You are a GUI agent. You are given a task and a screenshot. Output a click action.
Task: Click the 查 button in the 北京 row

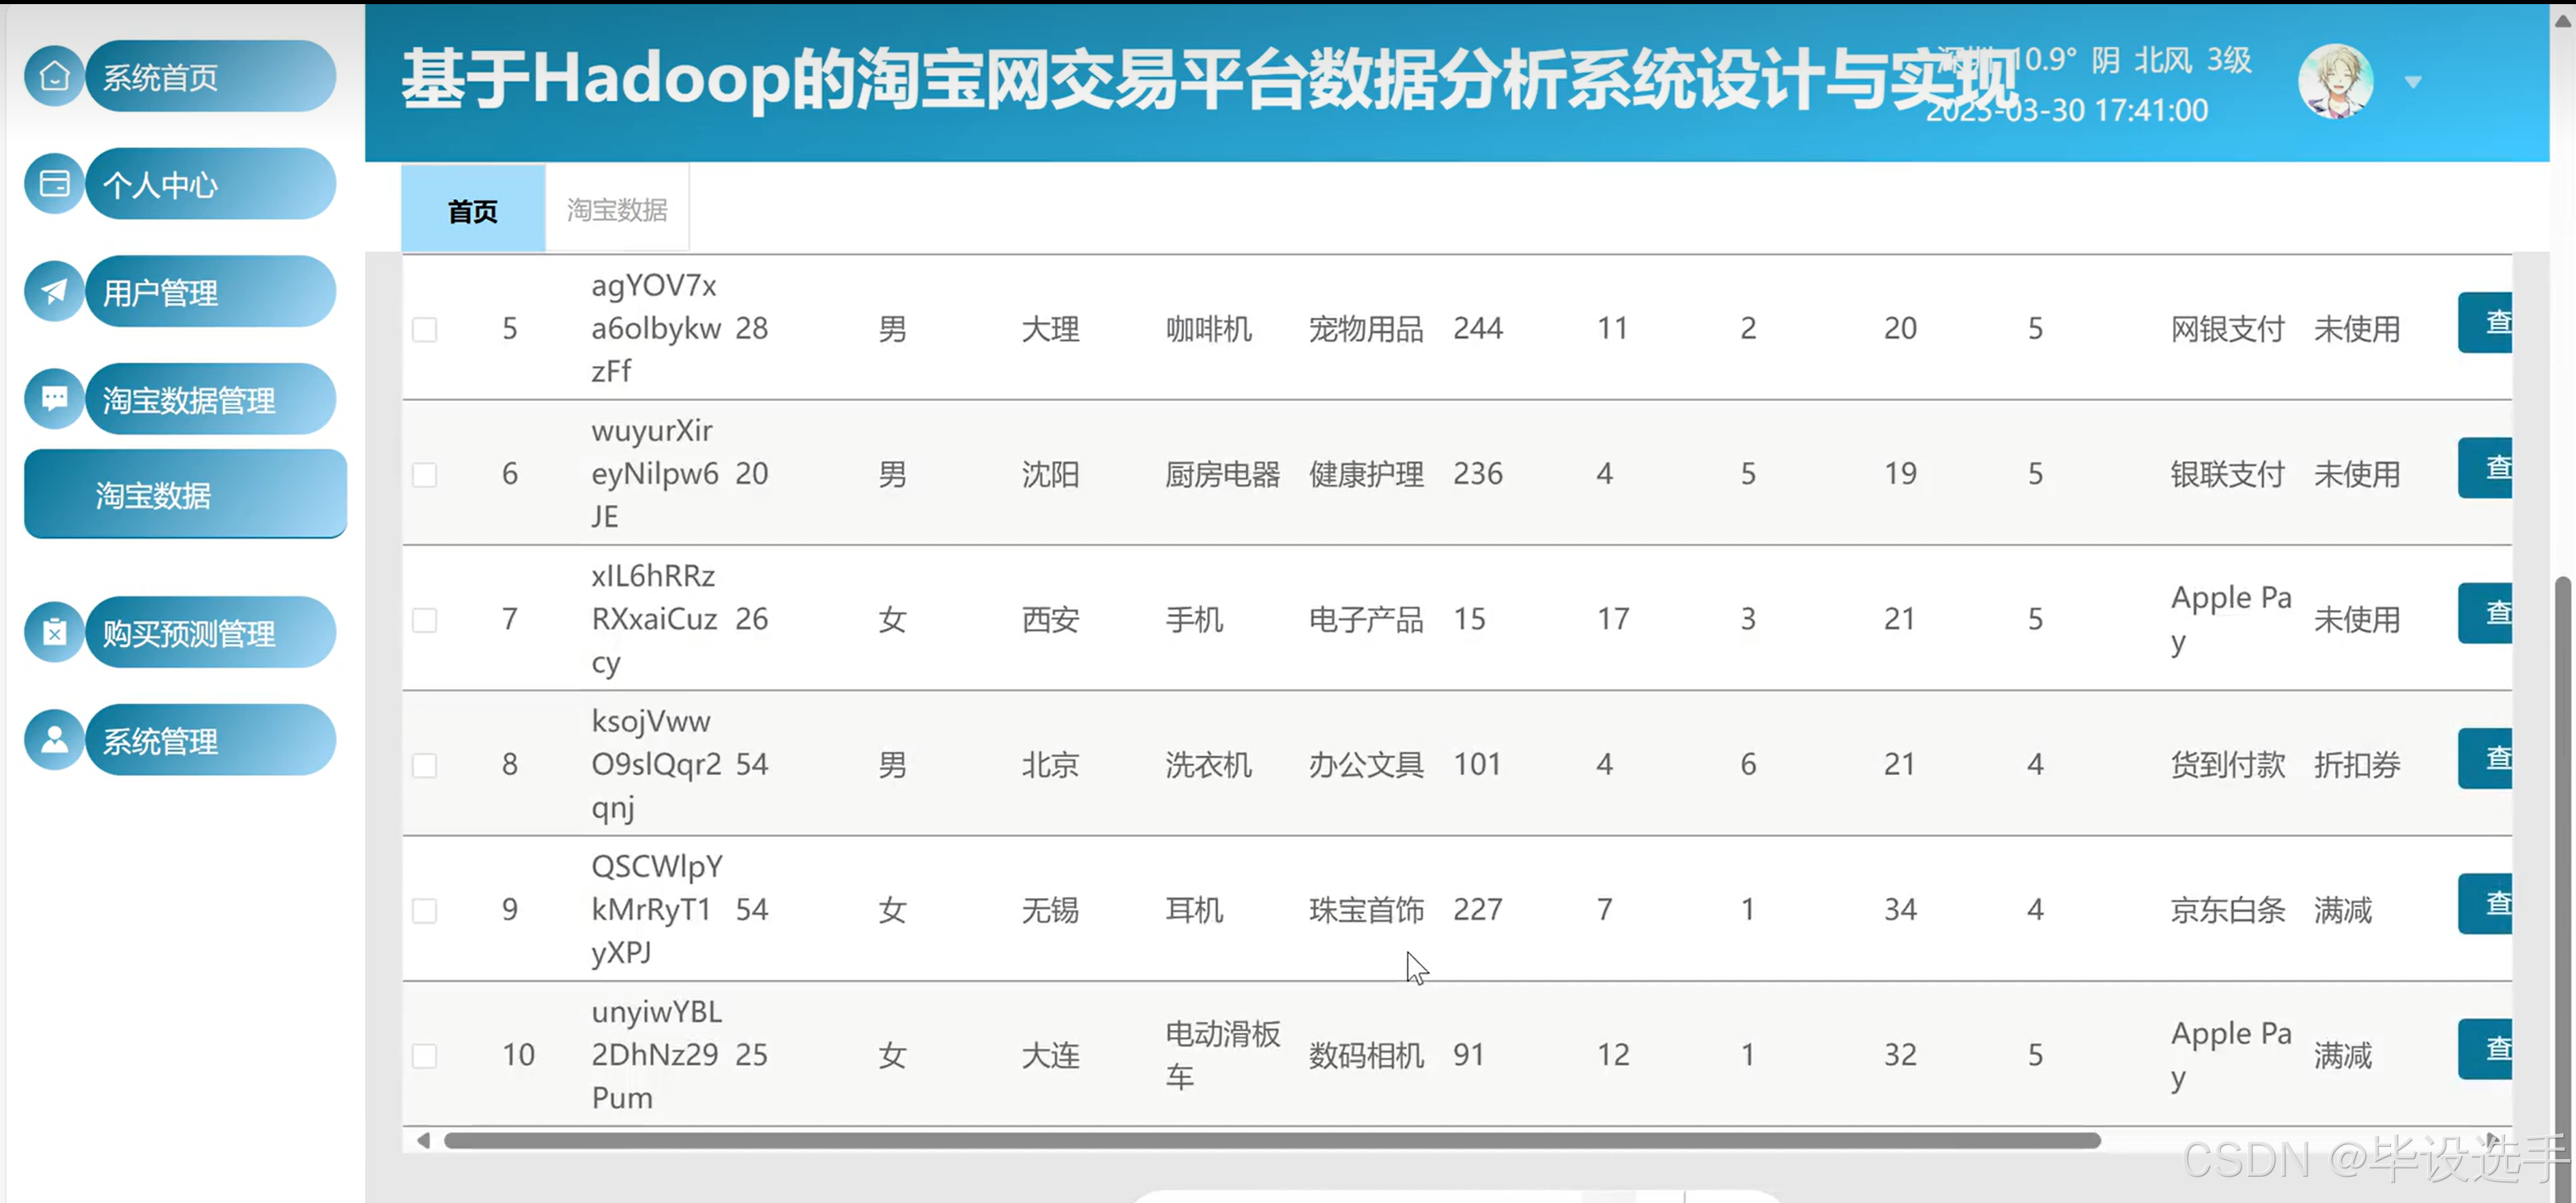(x=2485, y=758)
